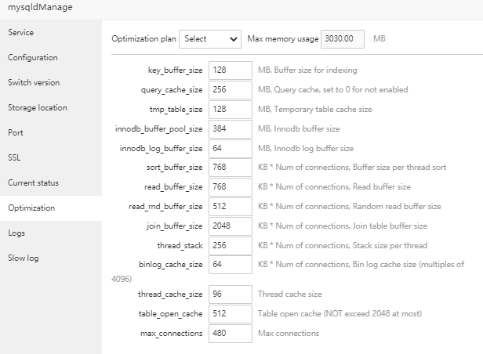Click the max_connections input field

pyautogui.click(x=230, y=333)
